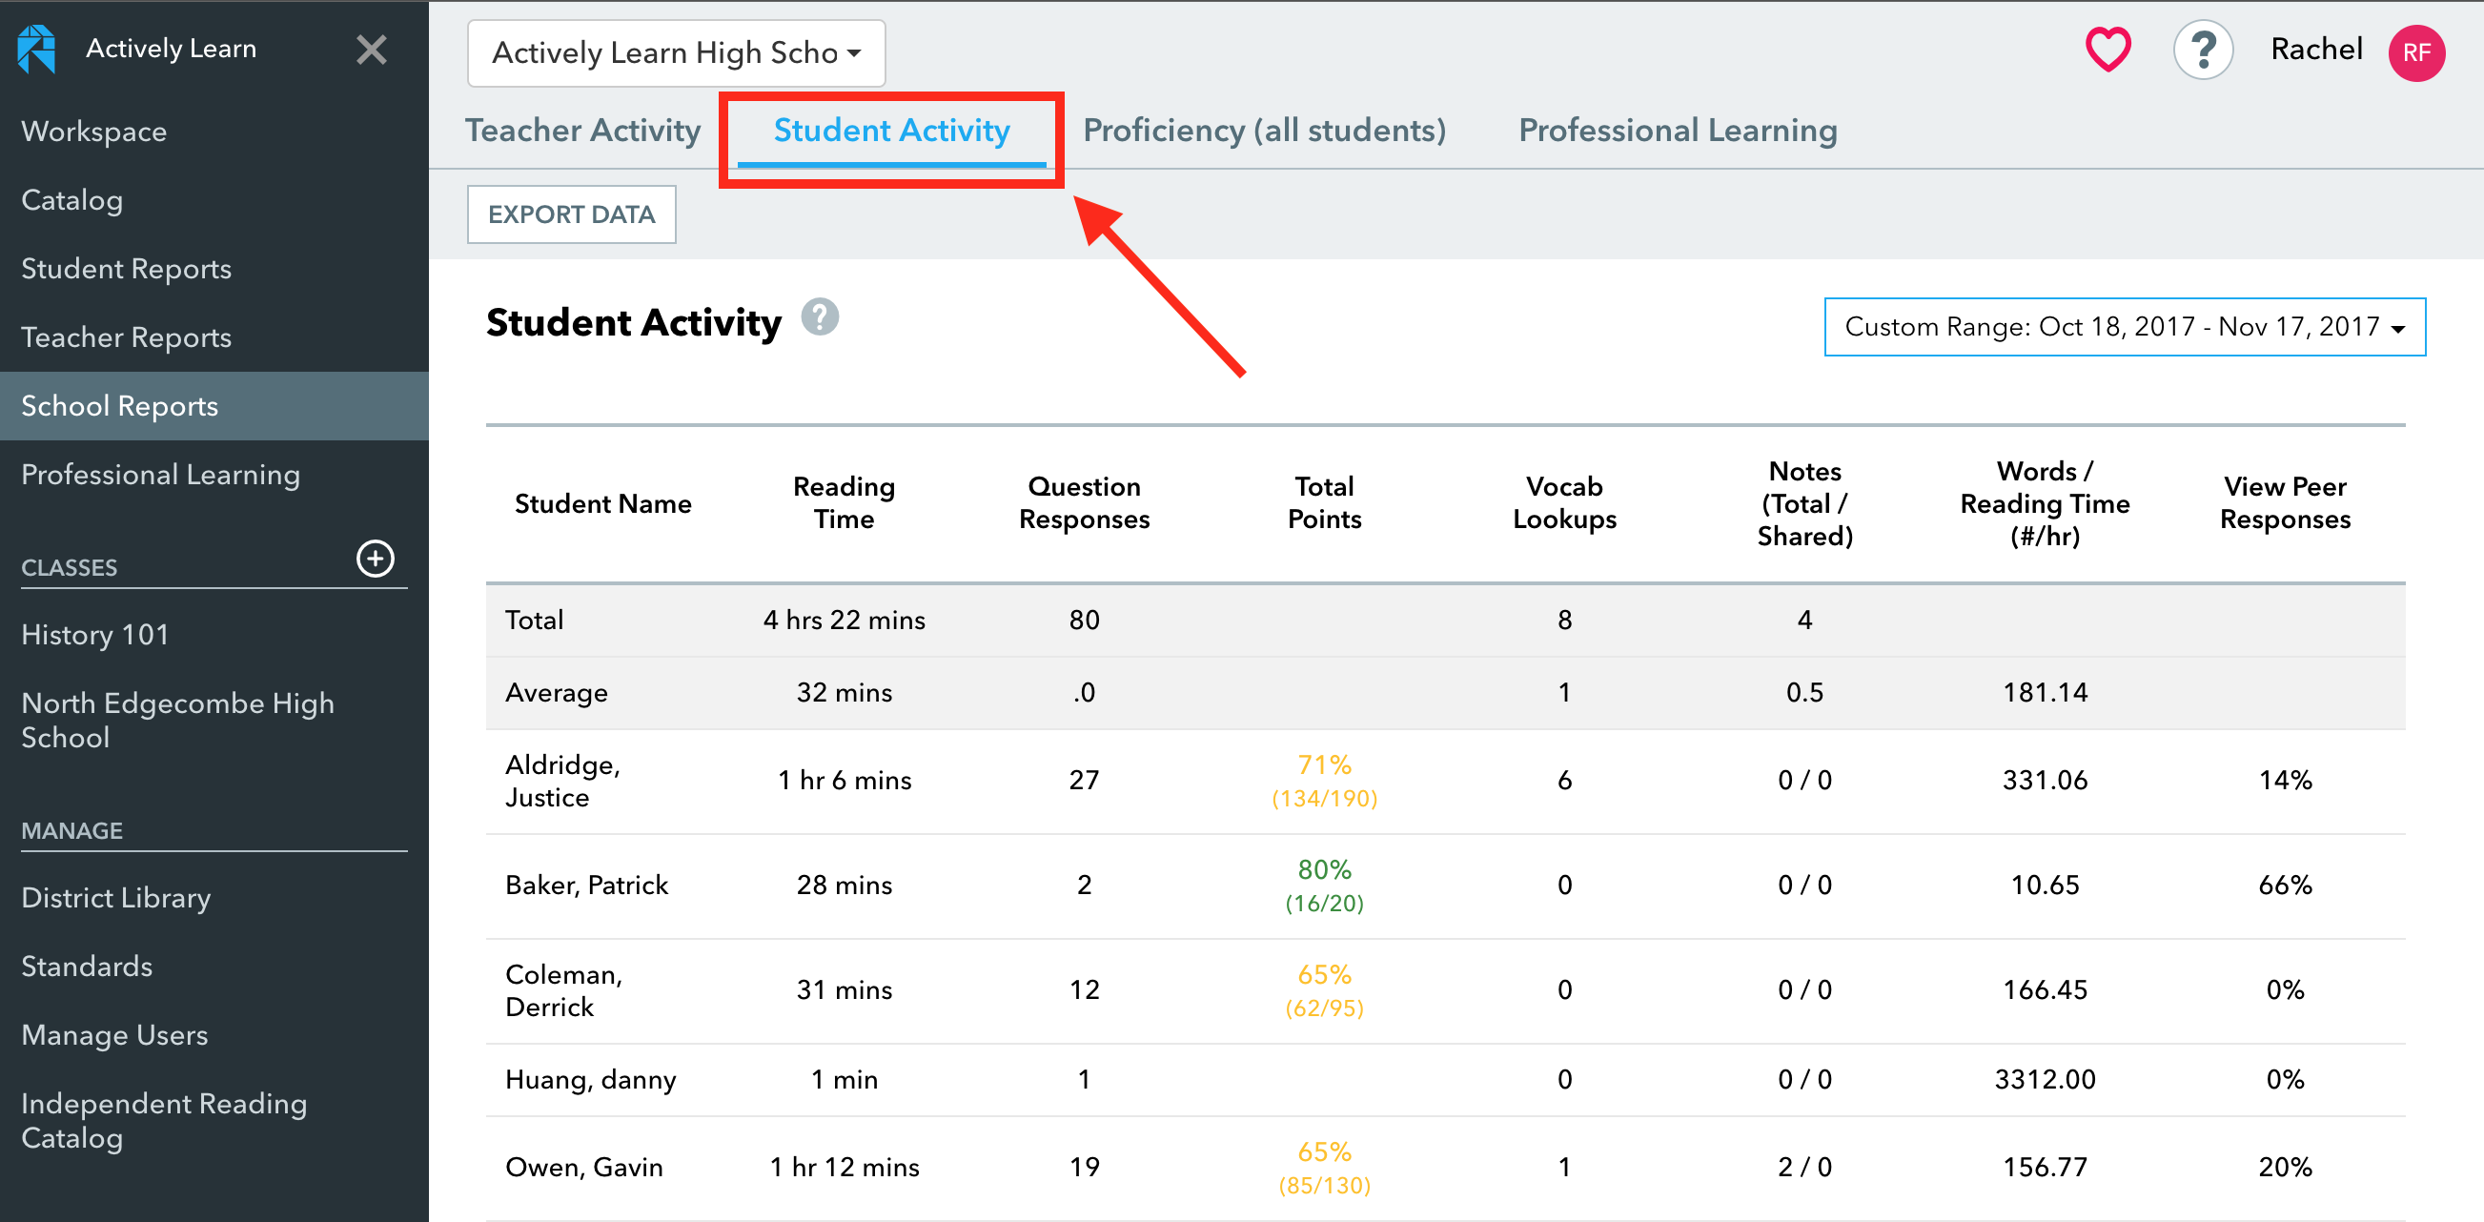Click student name Baker, Patrick
Viewport: 2484px width, 1222px height.
click(x=586, y=885)
